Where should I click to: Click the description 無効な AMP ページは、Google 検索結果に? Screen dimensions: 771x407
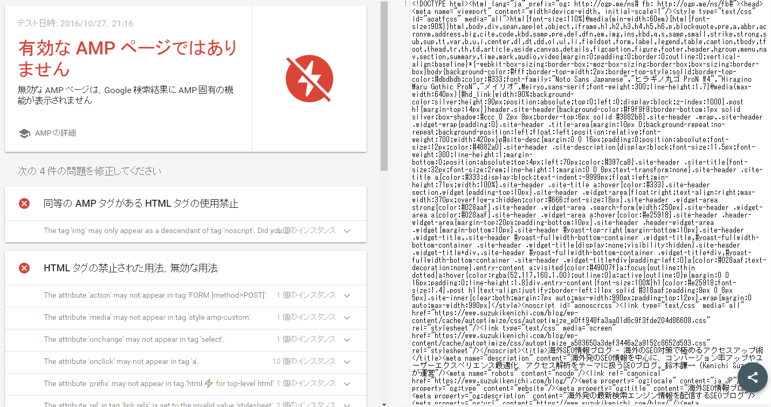[125, 95]
